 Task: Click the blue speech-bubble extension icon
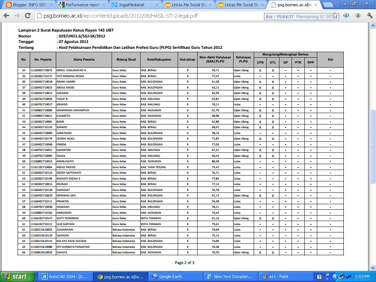pyautogui.click(x=346, y=16)
